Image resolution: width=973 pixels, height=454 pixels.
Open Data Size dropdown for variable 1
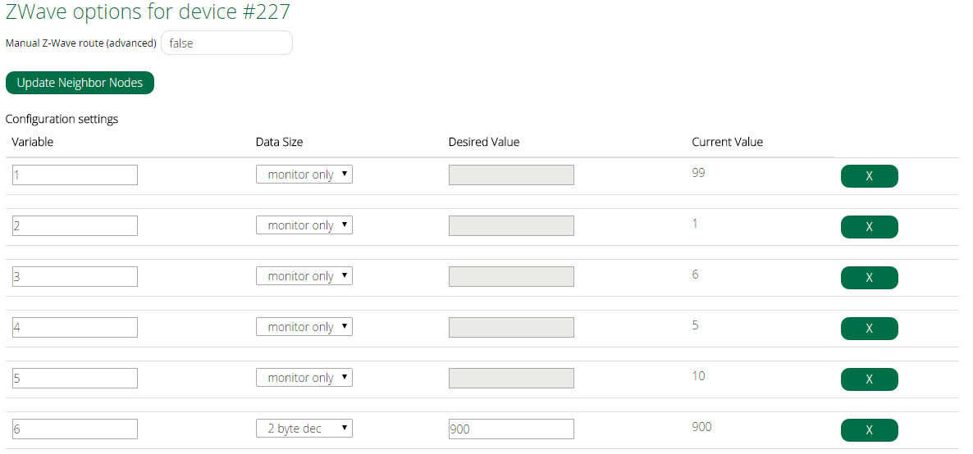pyautogui.click(x=304, y=175)
